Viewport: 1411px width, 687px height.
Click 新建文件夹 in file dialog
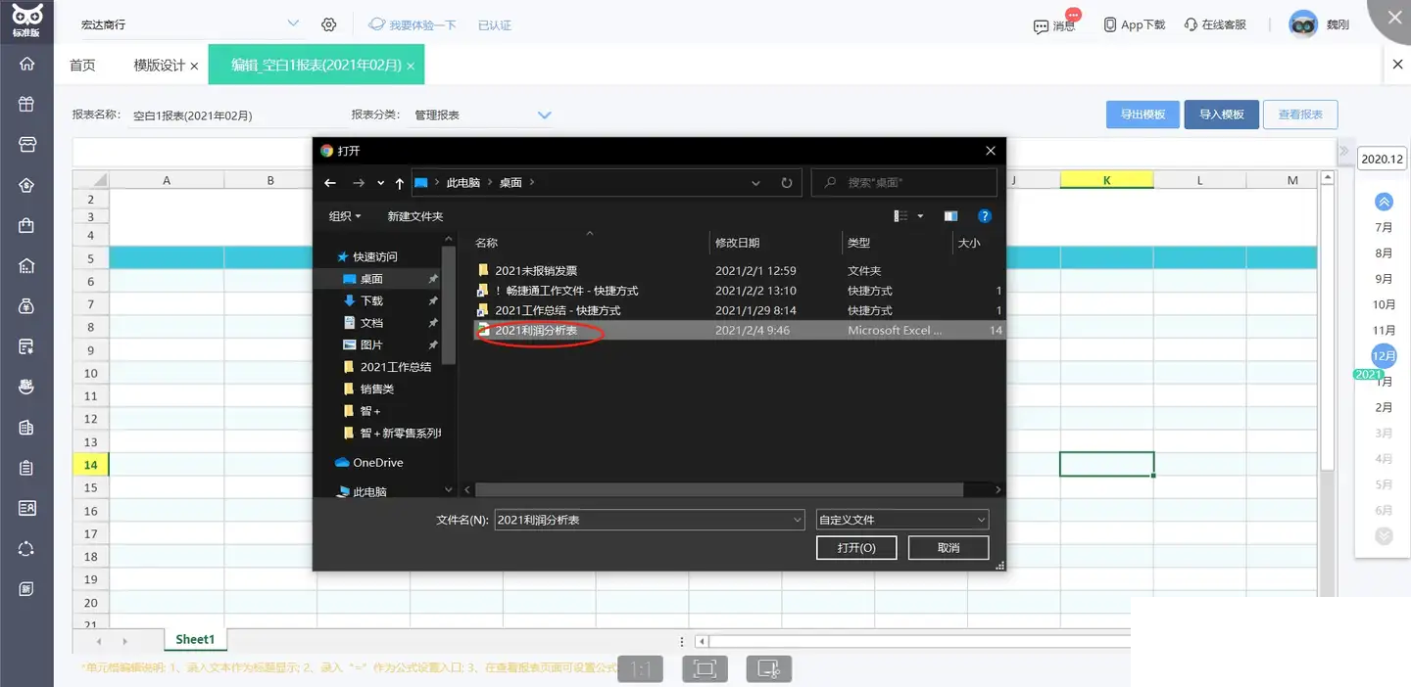point(415,216)
